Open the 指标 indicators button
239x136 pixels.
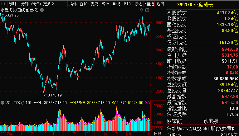pos(73,4)
